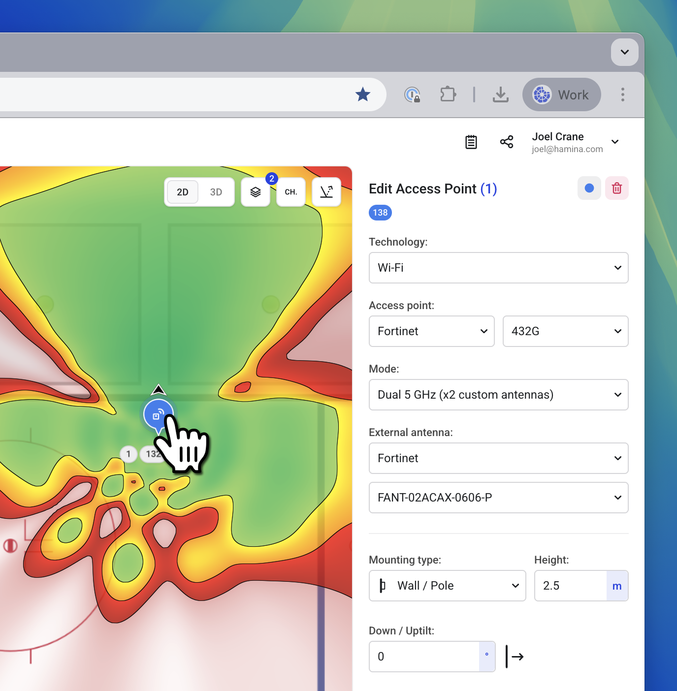
Task: Delete the access point with trash icon
Action: 616,188
